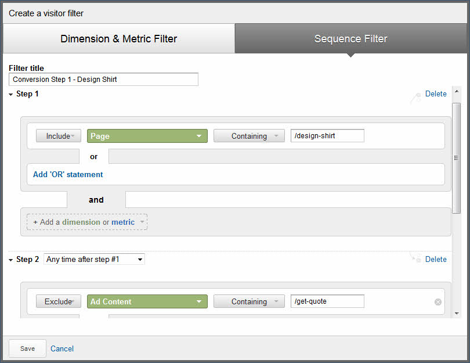Cancel the filter creation
The width and height of the screenshot is (470, 363).
coord(62,348)
